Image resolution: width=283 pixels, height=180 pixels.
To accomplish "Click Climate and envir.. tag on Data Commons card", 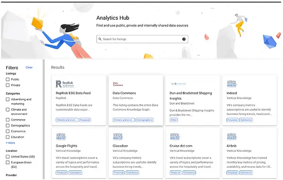I will [x=124, y=120].
